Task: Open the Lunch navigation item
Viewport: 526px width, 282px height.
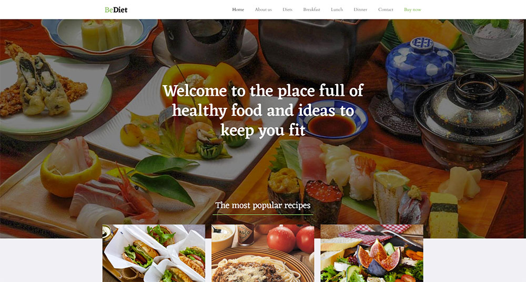Action: coord(337,9)
